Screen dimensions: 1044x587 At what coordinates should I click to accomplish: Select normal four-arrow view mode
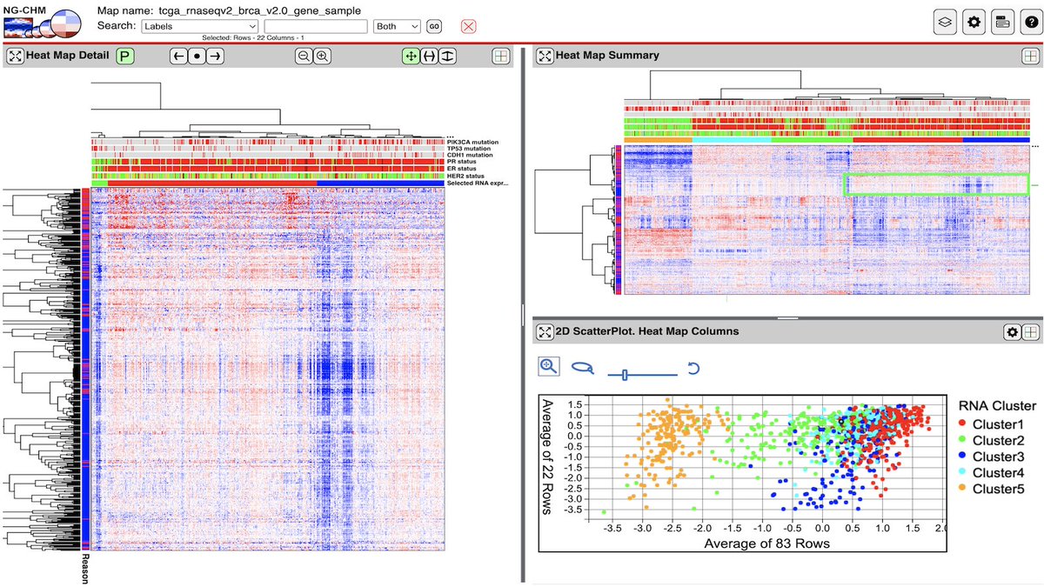[x=410, y=56]
